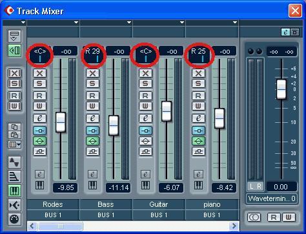Deactivate all solo with global solo button

point(15,83)
